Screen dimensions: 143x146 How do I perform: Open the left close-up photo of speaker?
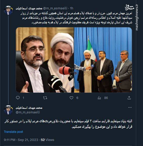(45, 60)
